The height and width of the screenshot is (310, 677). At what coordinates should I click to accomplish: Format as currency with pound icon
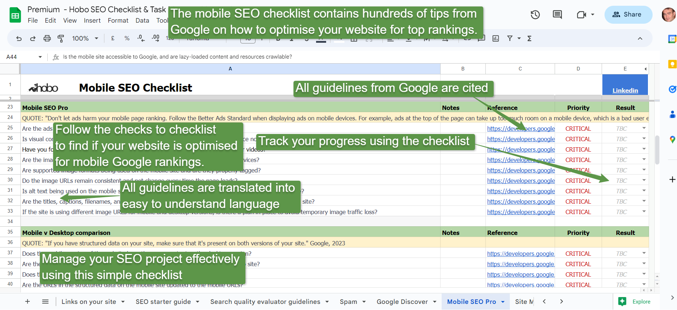(x=113, y=38)
